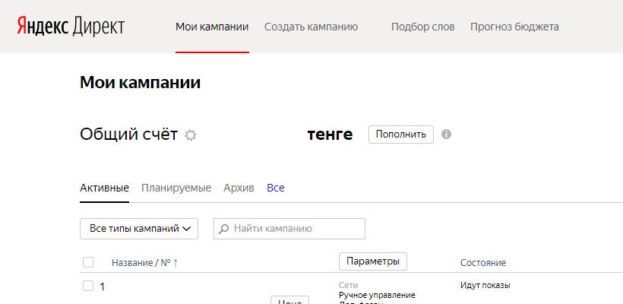Expand the Все типы кампаний dropdown
Screen dimensions: 623x304
139,229
